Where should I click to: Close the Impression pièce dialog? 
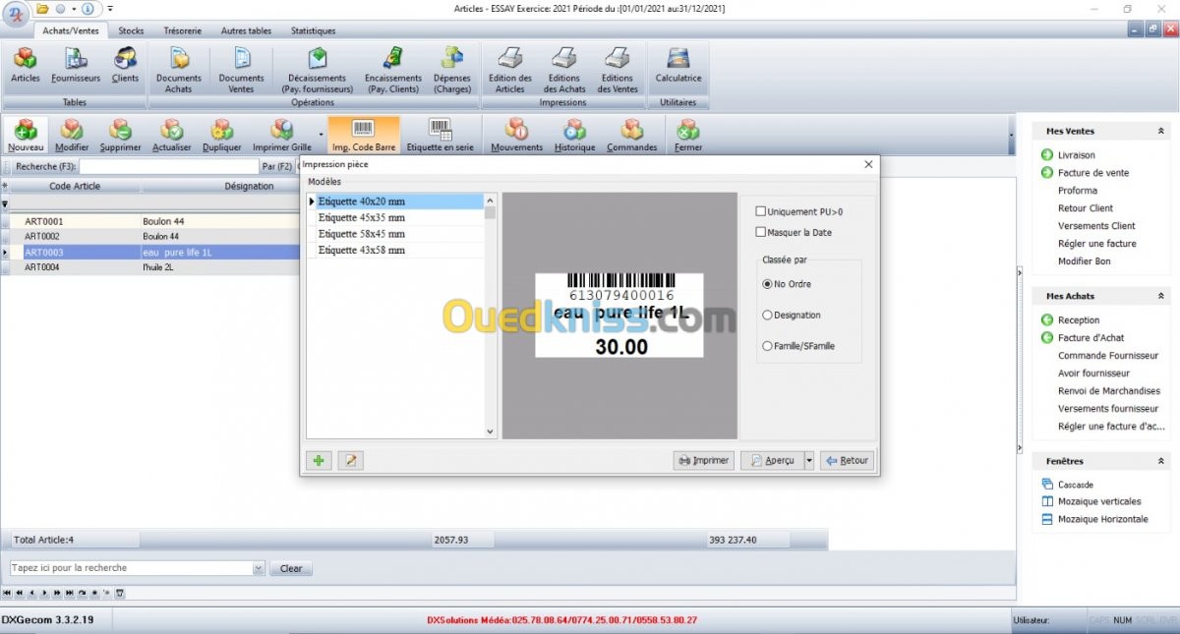868,165
